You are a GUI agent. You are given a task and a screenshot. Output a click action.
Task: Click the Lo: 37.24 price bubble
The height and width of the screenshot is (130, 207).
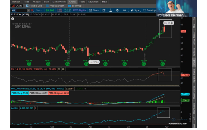94,62
